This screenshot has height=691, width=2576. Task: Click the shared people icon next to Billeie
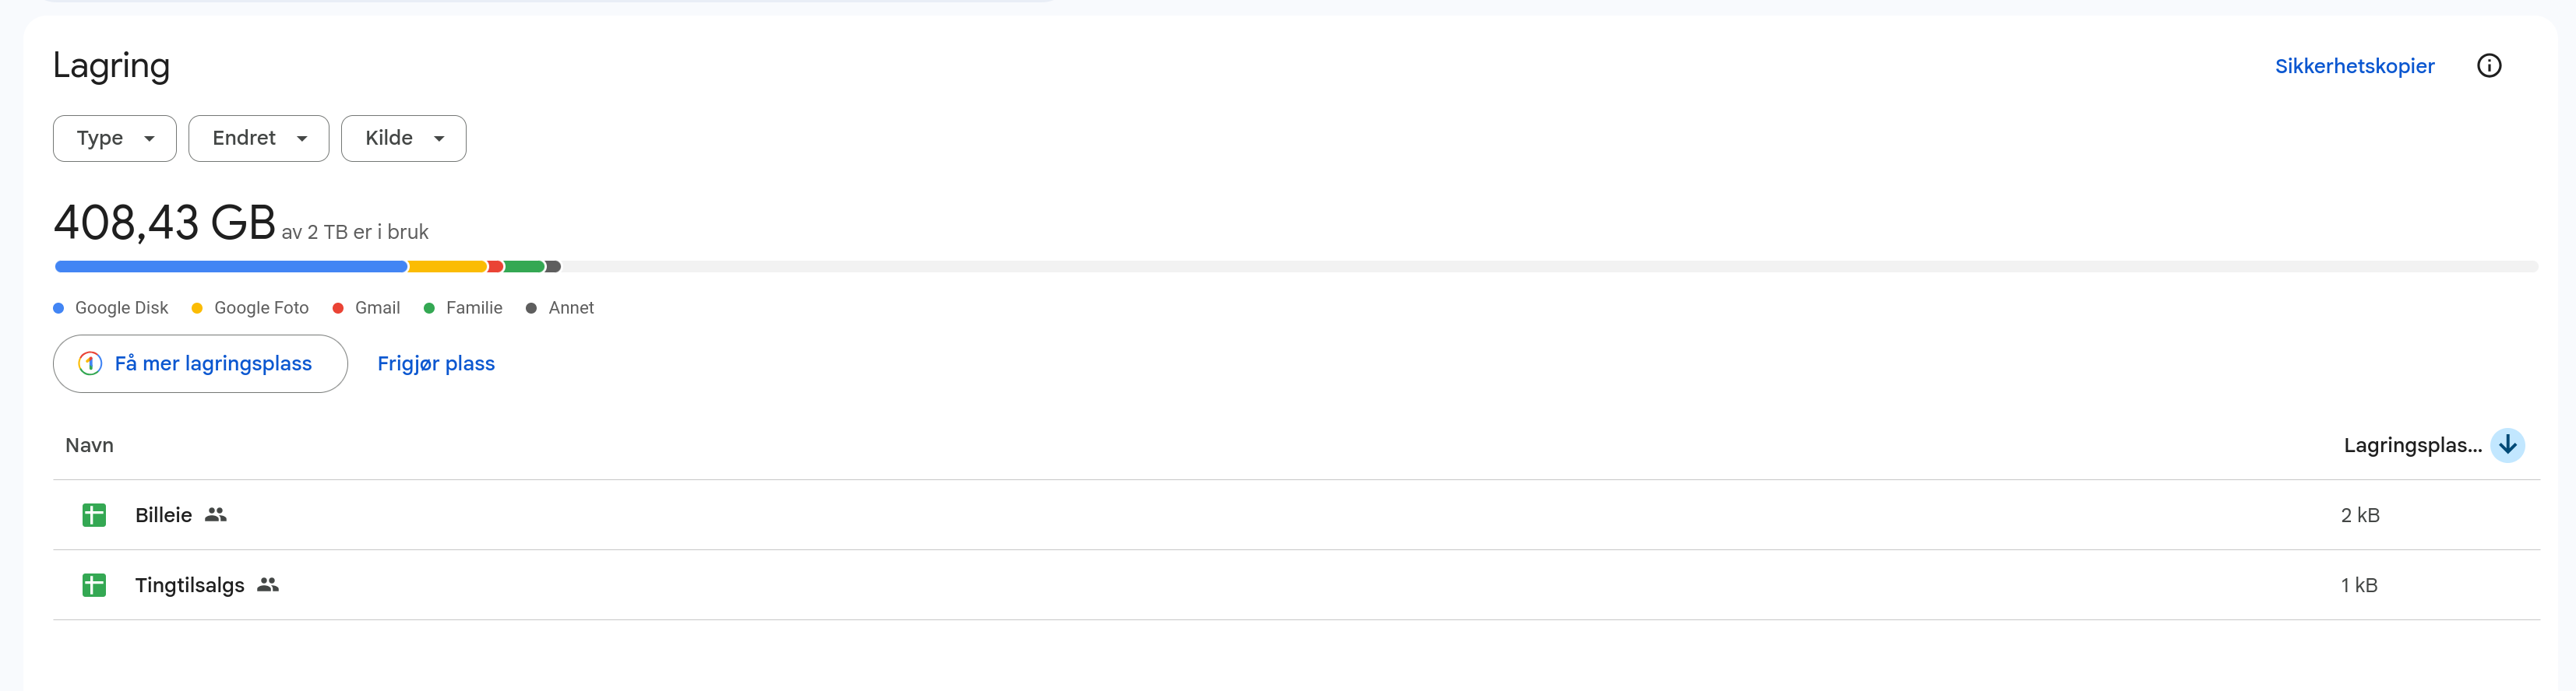tap(216, 514)
